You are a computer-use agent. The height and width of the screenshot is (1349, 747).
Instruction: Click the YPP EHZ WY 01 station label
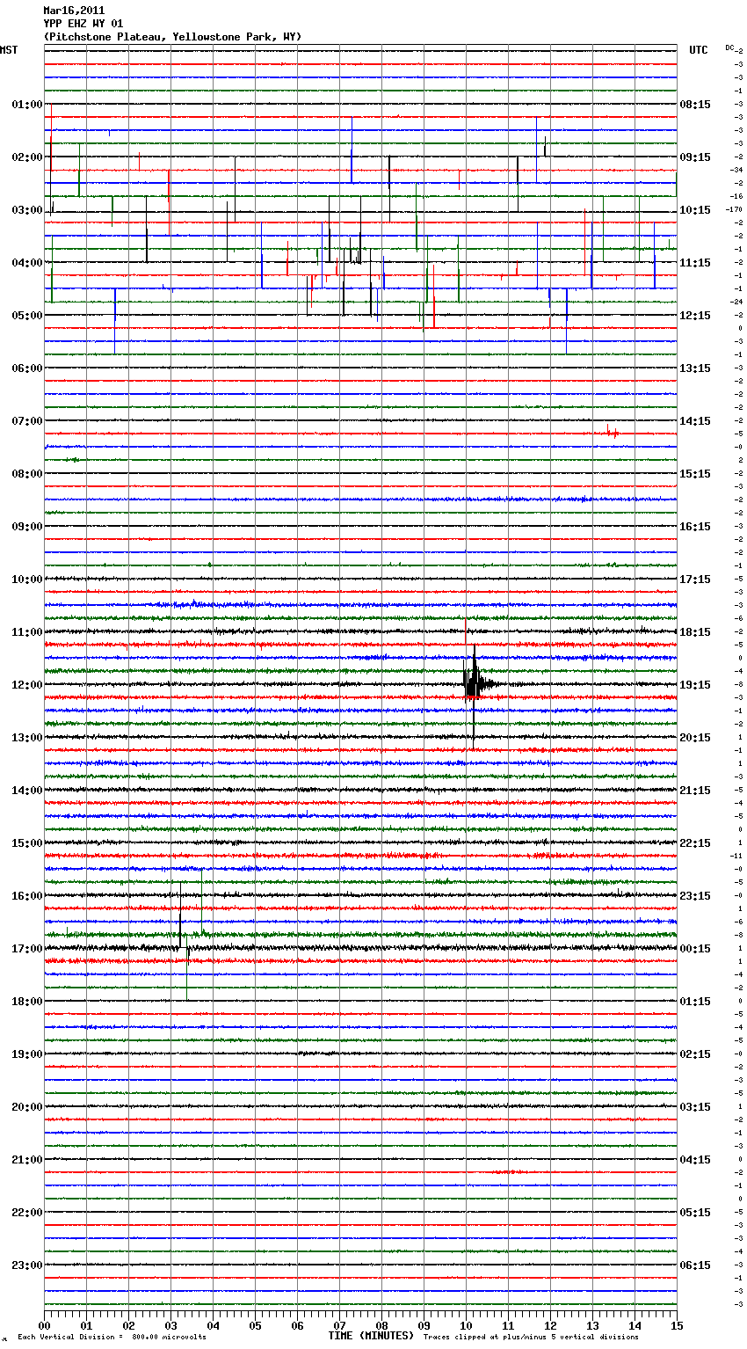(x=83, y=24)
